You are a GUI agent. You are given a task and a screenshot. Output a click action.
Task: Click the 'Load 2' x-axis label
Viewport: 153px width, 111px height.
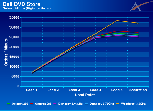(53, 90)
